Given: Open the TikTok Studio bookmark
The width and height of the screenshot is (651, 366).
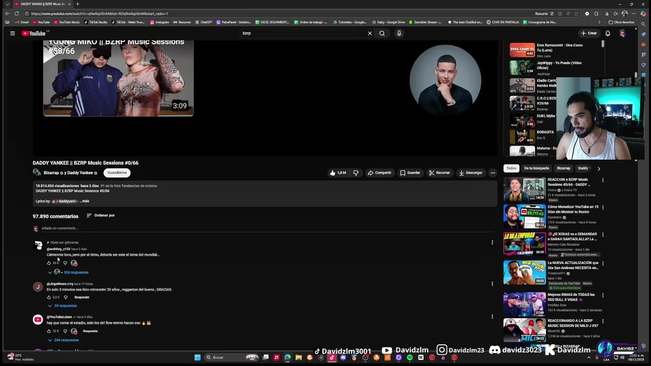Looking at the screenshot, I should [96, 22].
